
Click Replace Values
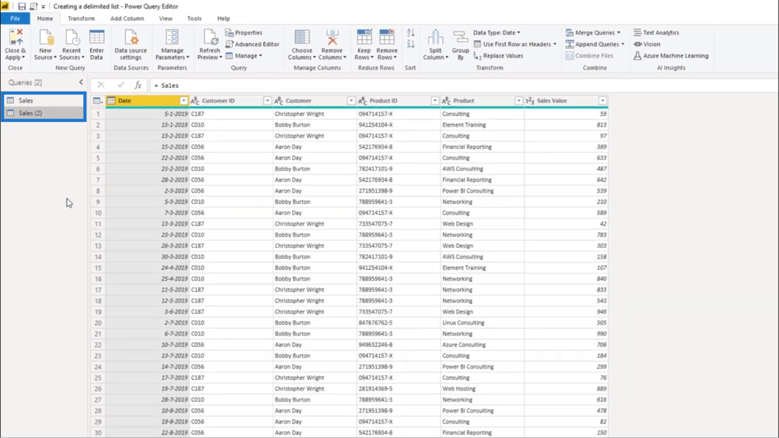(x=498, y=56)
